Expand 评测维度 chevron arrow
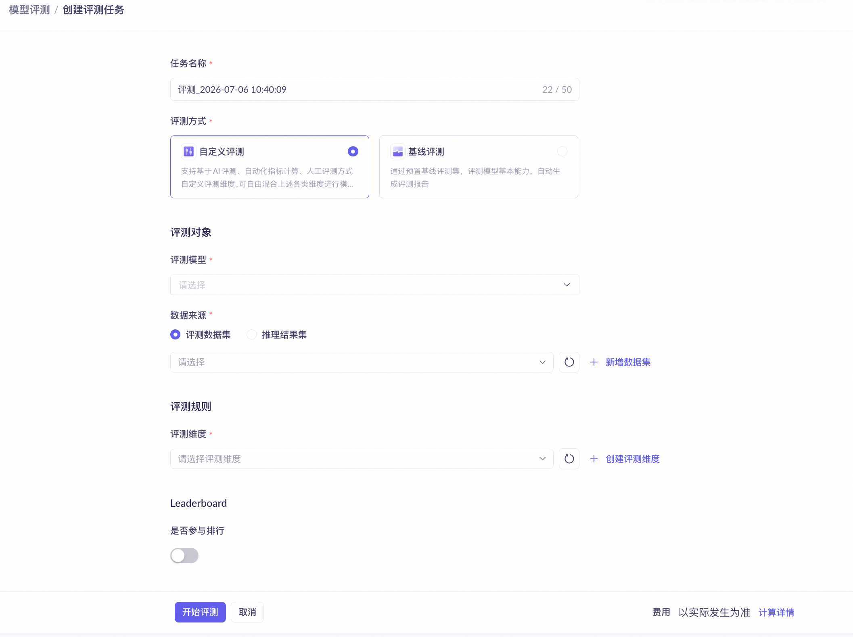The width and height of the screenshot is (853, 637). tap(542, 459)
